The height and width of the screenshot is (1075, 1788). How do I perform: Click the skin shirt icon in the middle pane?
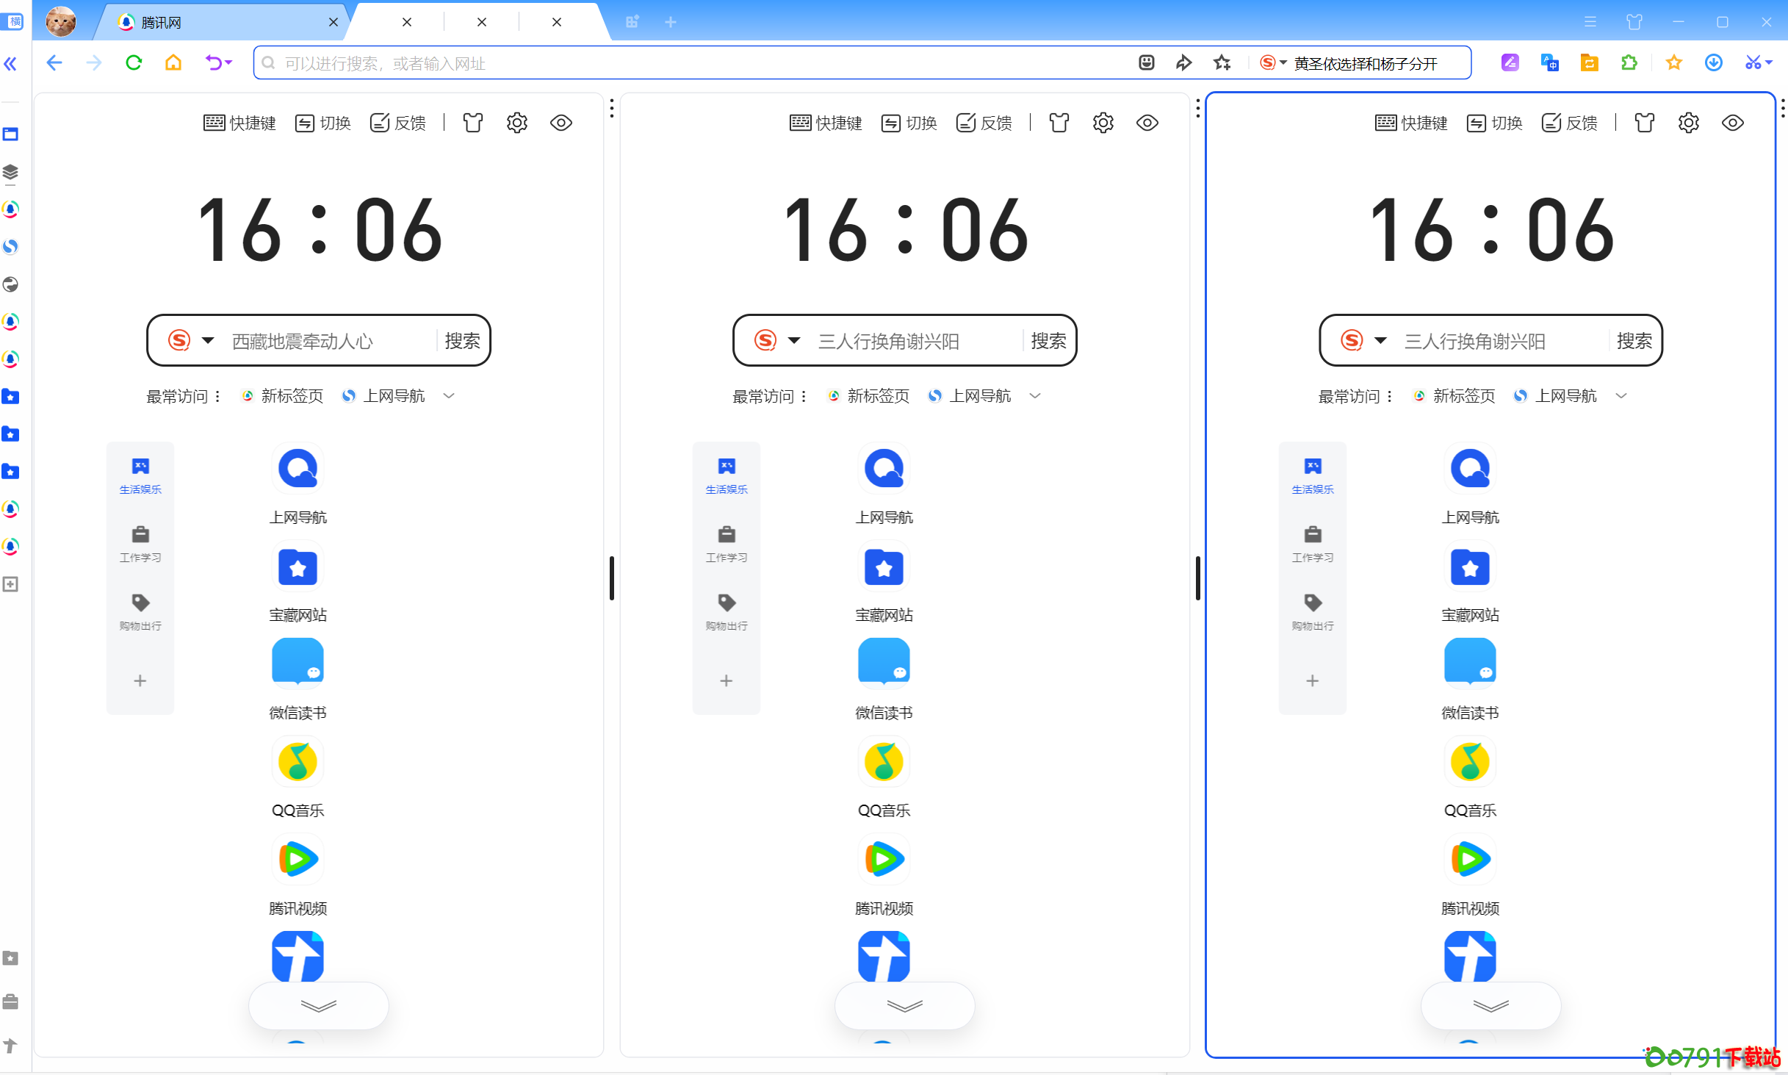[1059, 123]
